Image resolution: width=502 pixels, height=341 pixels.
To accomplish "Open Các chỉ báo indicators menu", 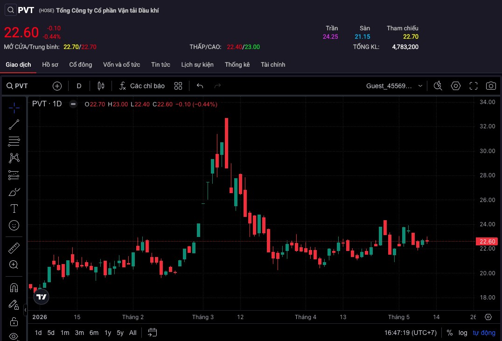I will [141, 86].
